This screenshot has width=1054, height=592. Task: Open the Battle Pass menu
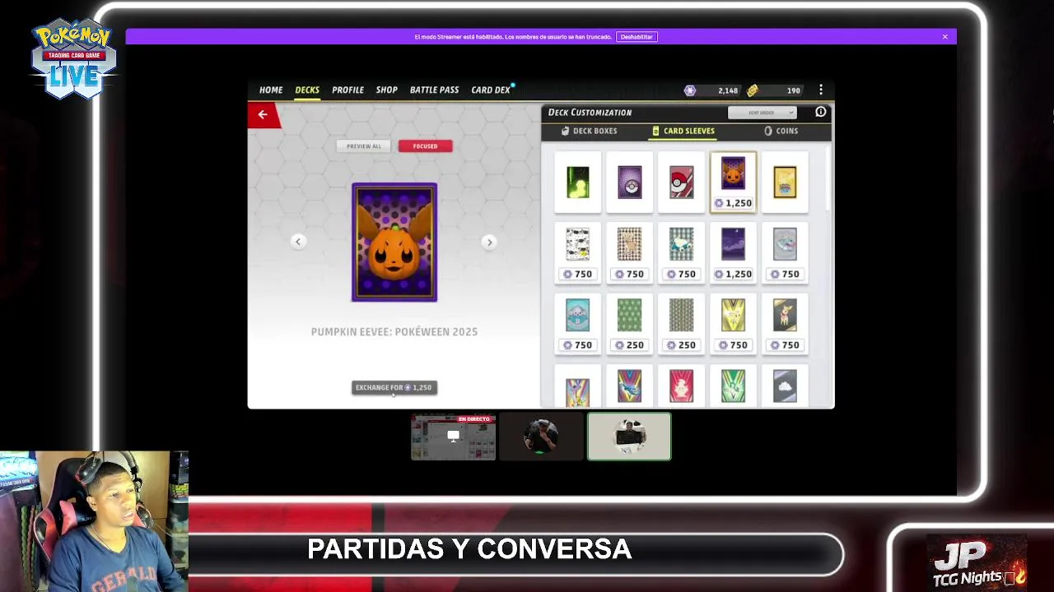(434, 90)
